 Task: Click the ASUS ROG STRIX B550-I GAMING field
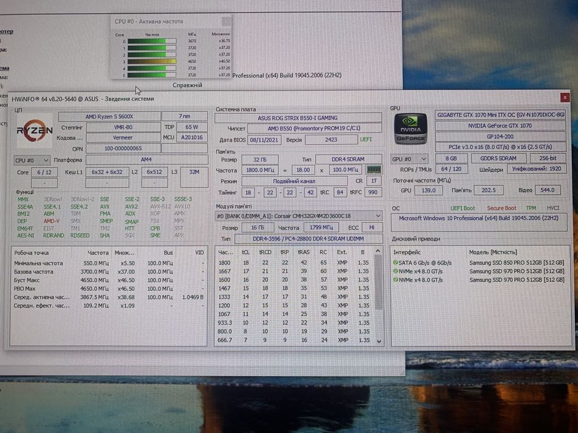[298, 118]
